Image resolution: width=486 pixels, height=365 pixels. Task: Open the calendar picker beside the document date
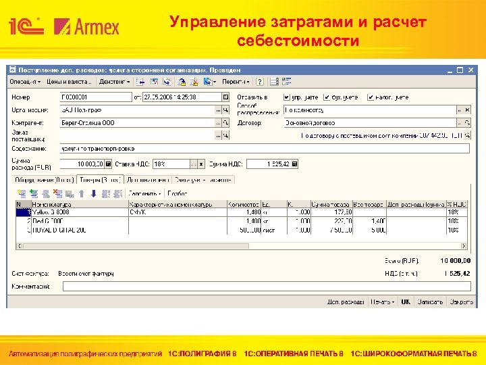[225, 97]
